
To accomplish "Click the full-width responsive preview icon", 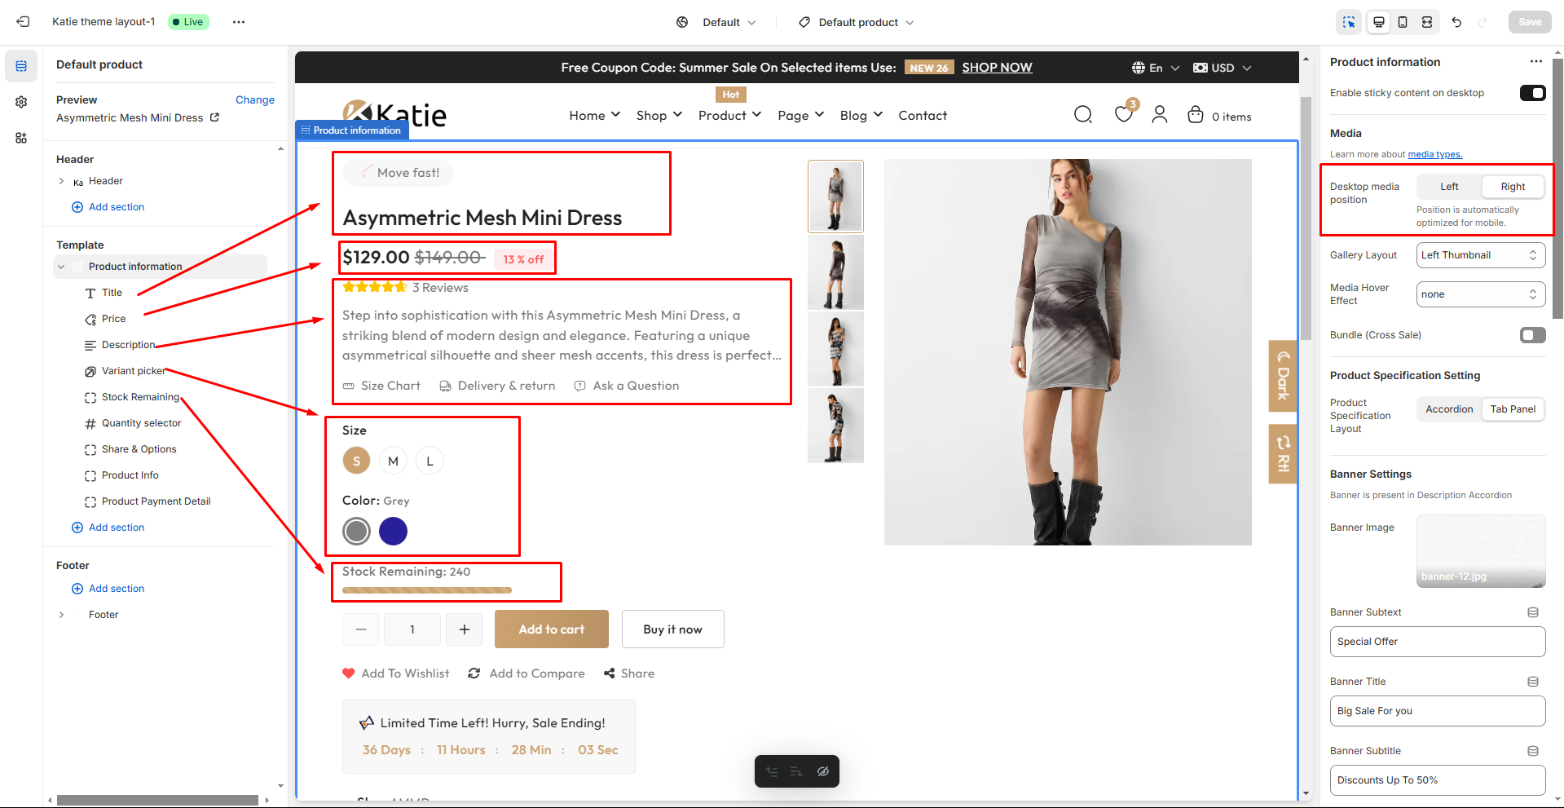I will pos(1426,22).
